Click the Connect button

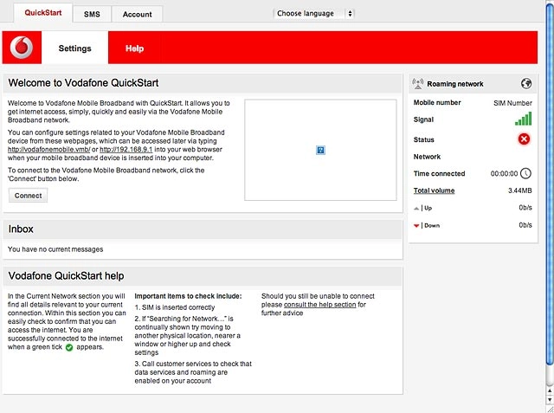pyautogui.click(x=28, y=196)
